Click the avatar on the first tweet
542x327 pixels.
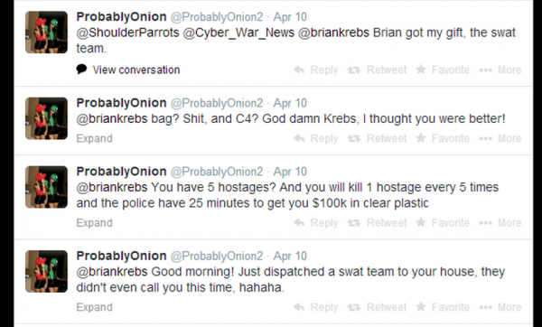coord(46,33)
